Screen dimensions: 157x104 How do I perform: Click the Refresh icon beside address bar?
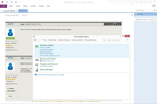point(105,40)
